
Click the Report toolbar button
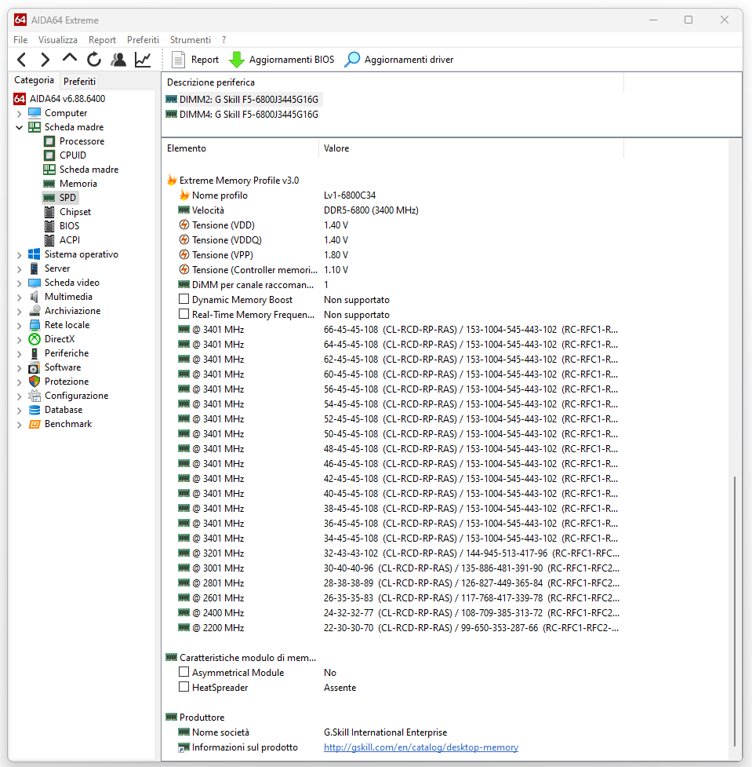tap(195, 60)
